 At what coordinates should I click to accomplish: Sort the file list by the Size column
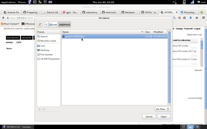tap(148, 32)
